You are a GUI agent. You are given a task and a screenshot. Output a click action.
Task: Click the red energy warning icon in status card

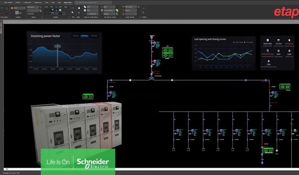pyautogui.click(x=268, y=51)
